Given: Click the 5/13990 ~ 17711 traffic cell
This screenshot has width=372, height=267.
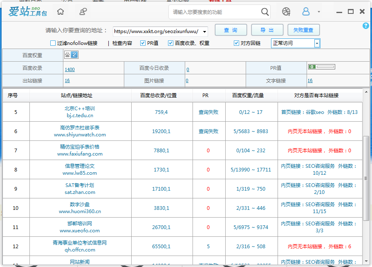Looking at the screenshot, I should click(251, 169).
